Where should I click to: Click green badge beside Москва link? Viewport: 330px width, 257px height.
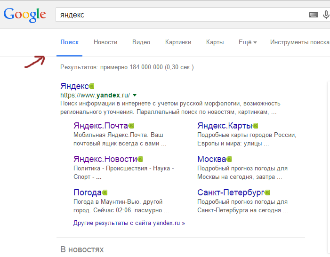click(229, 159)
